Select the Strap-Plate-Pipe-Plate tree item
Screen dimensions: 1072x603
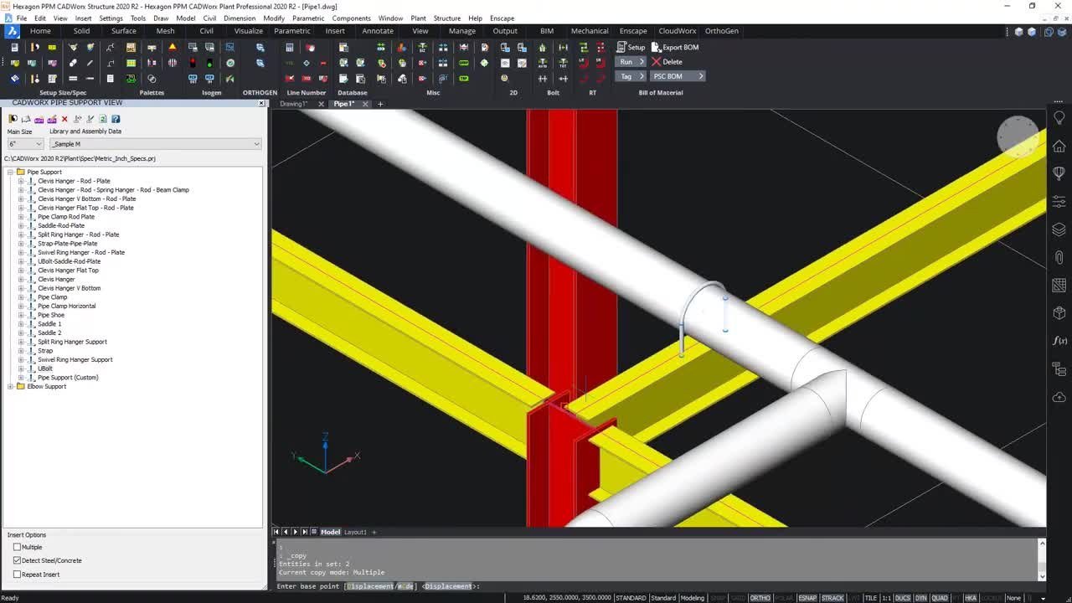point(67,244)
